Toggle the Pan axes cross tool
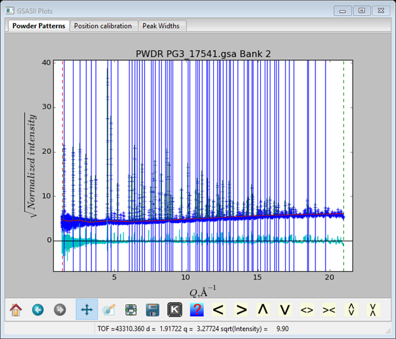Viewport: 396px width, 339px height. point(87,310)
